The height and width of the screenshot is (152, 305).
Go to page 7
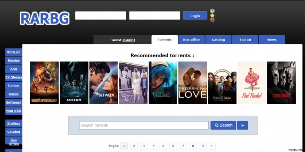pos(183,146)
